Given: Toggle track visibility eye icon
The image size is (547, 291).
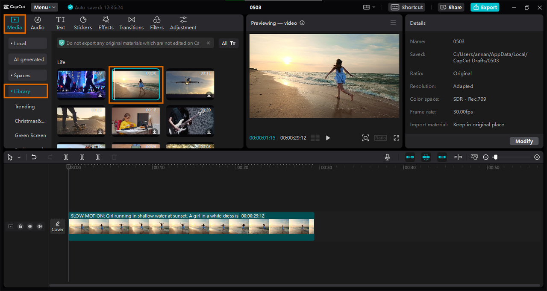Looking at the screenshot, I should point(30,227).
